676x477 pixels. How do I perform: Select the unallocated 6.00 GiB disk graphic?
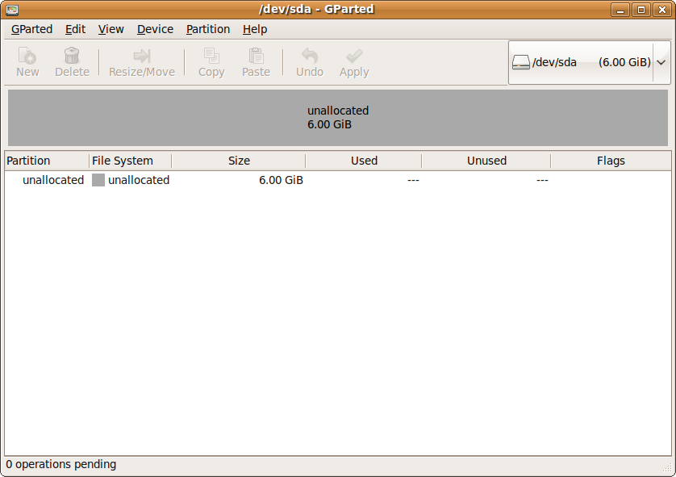(x=338, y=118)
